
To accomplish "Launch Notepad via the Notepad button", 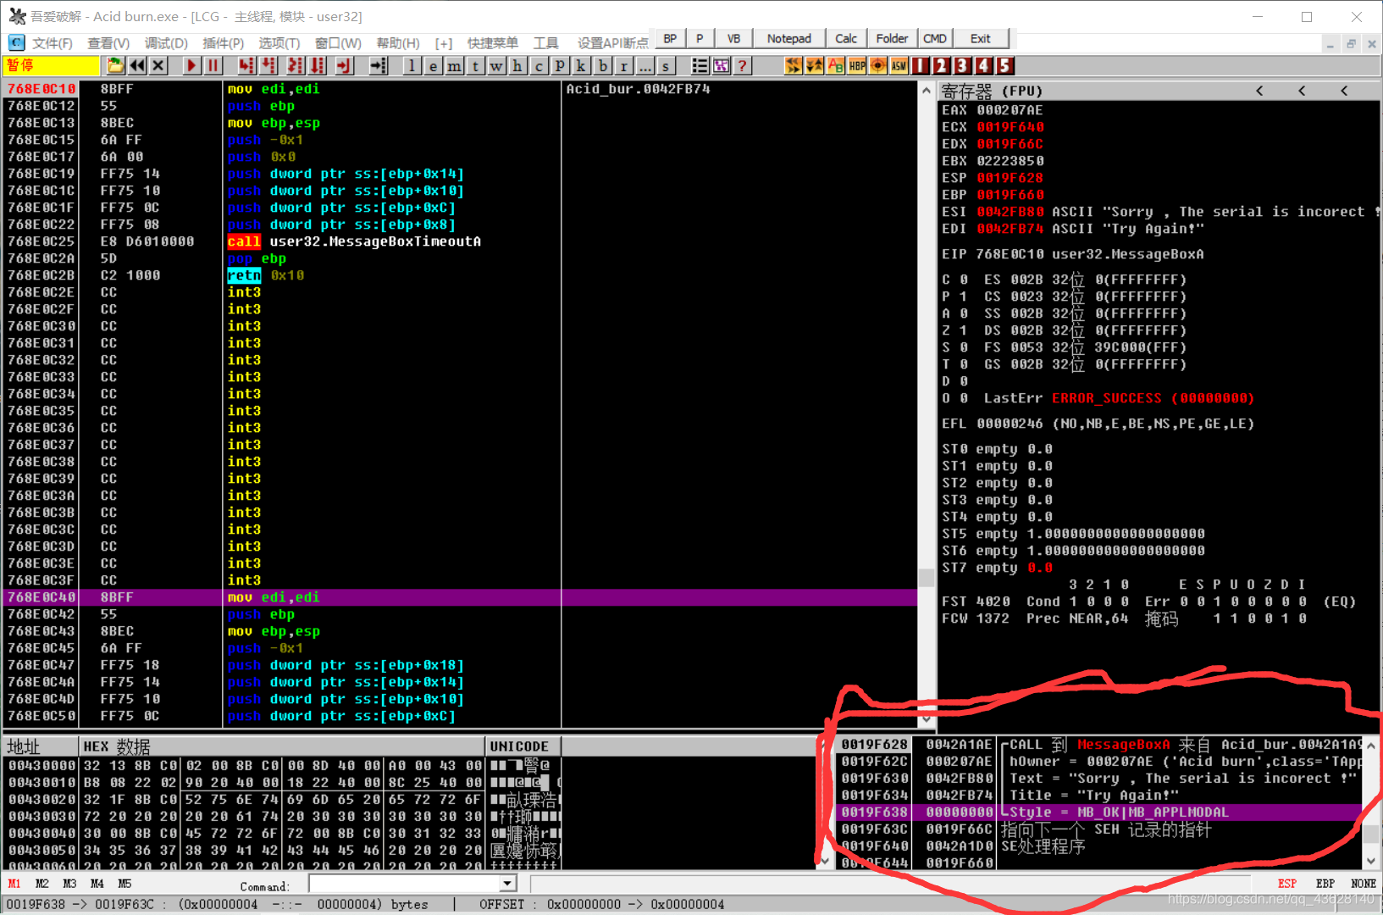I will point(788,38).
